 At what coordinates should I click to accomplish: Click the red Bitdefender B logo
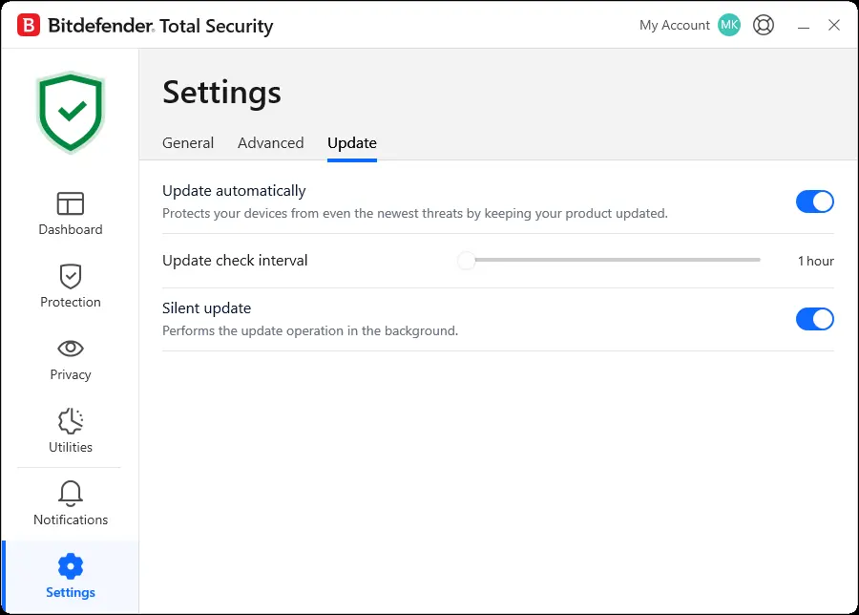tap(29, 25)
